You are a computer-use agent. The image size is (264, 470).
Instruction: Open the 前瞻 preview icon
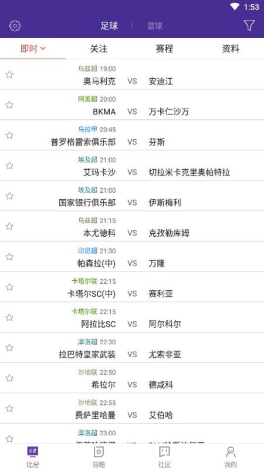(x=99, y=451)
